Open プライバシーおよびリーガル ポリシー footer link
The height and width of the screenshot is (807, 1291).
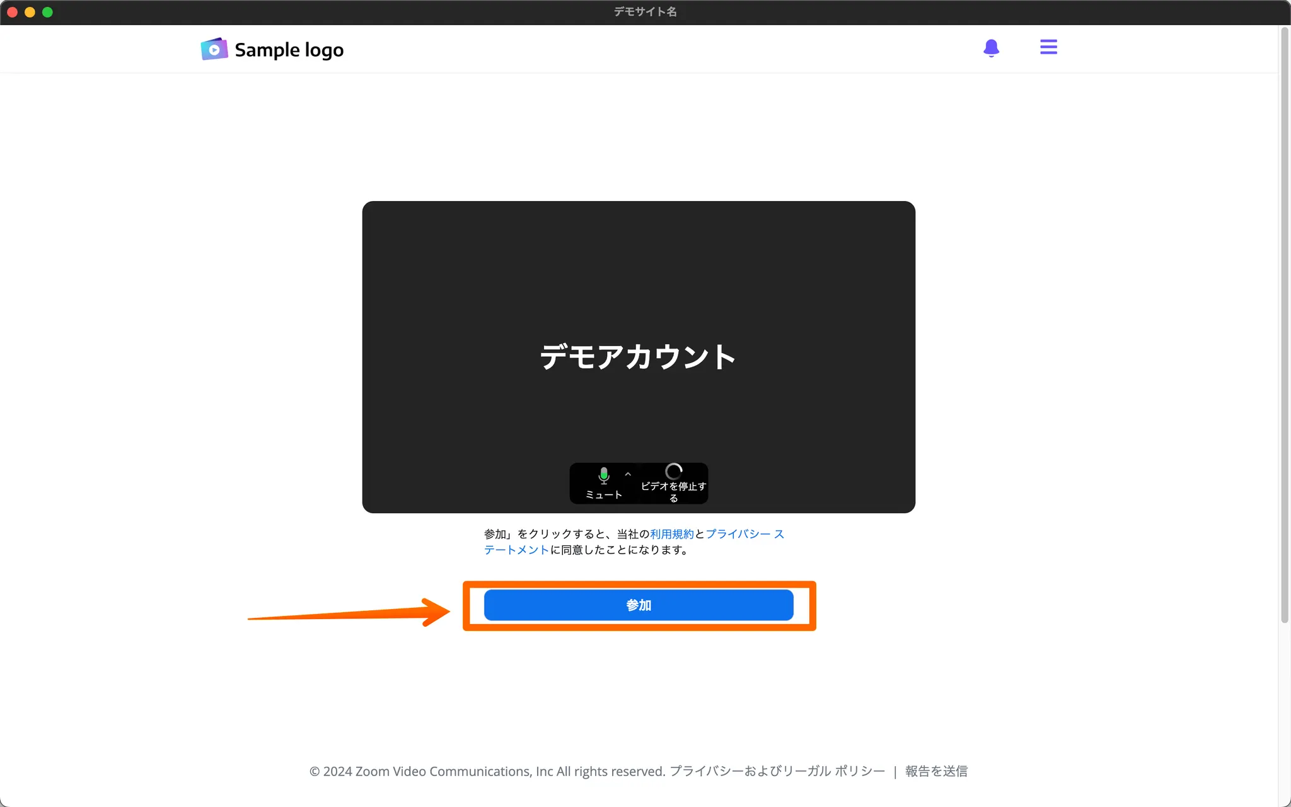point(777,771)
